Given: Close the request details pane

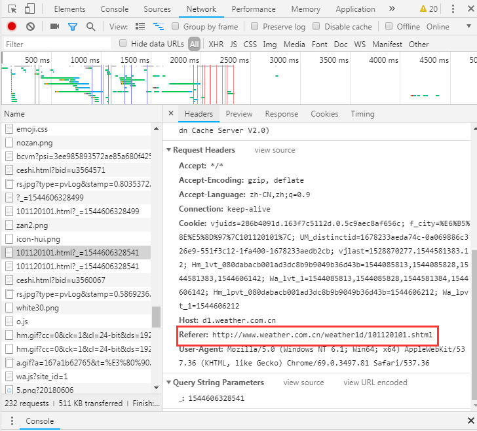Looking at the screenshot, I should click(171, 113).
